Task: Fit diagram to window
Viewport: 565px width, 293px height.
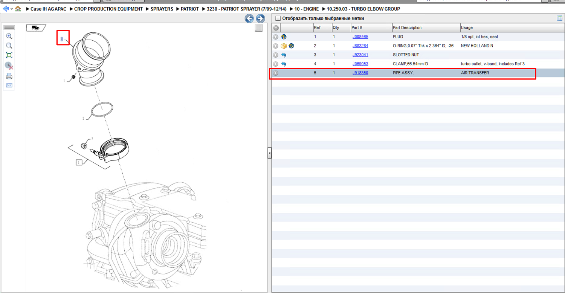Action: click(9, 55)
